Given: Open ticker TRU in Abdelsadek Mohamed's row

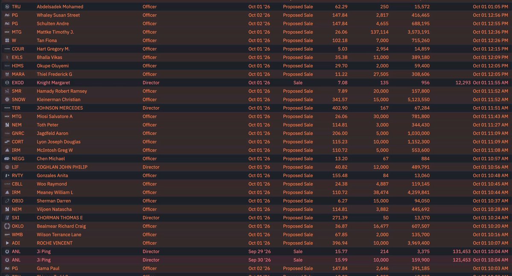Looking at the screenshot, I should coord(16,7).
